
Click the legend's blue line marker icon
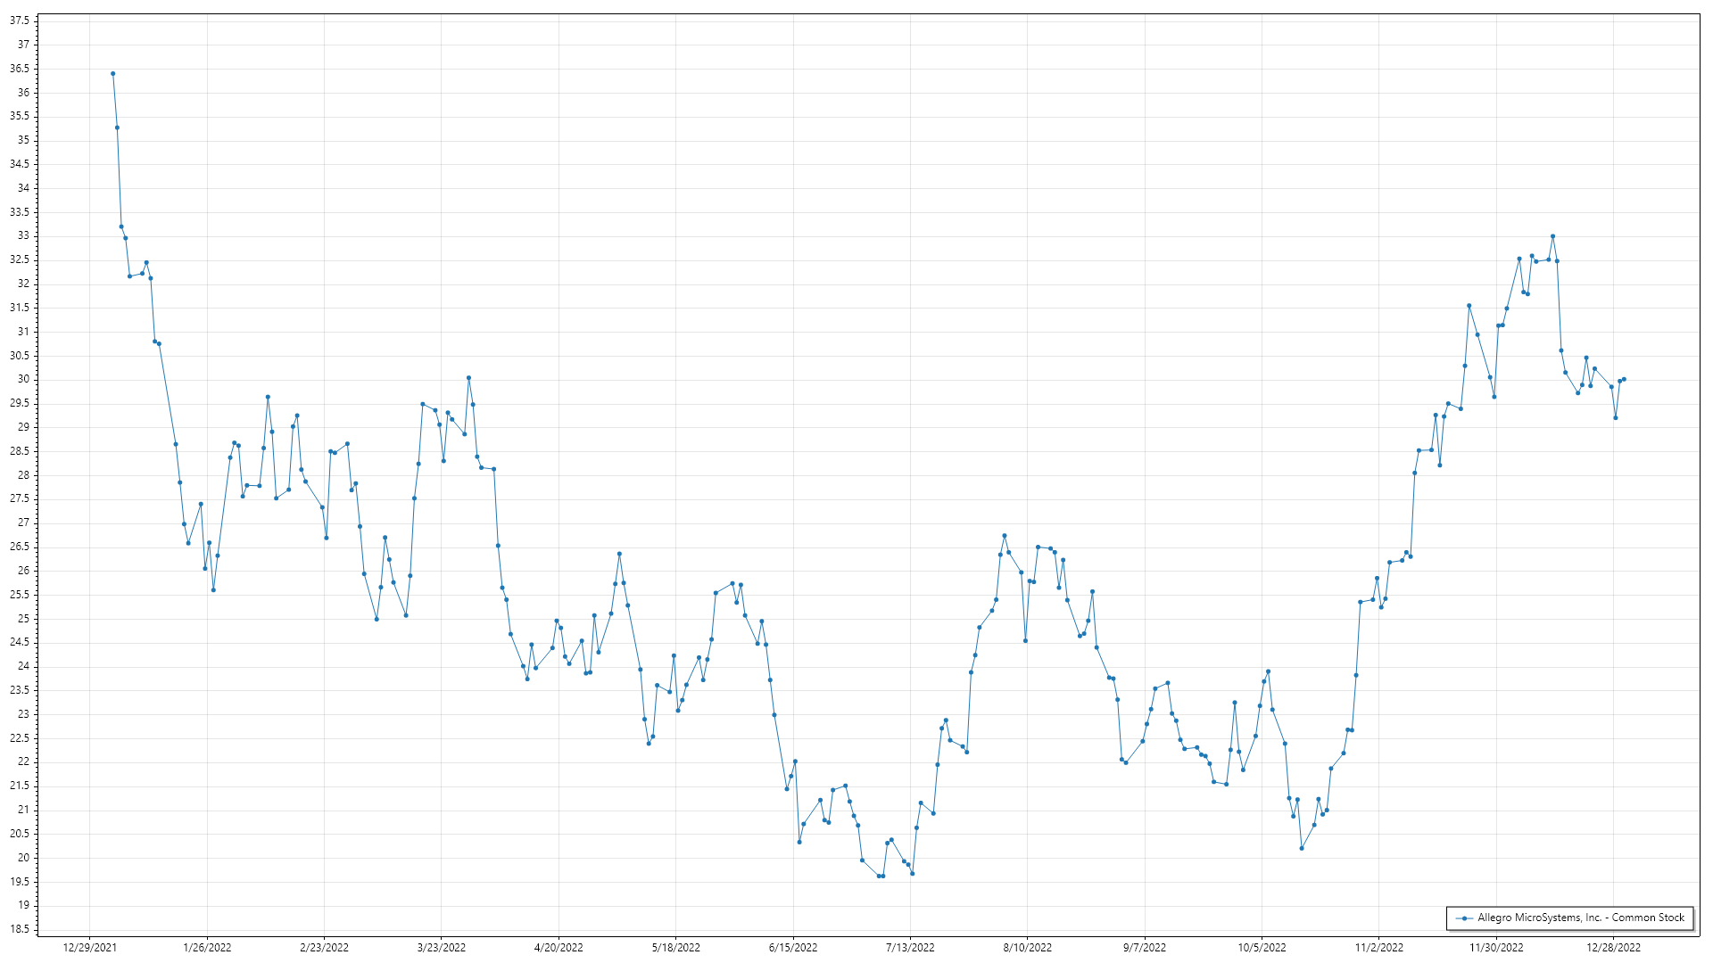(x=1464, y=918)
